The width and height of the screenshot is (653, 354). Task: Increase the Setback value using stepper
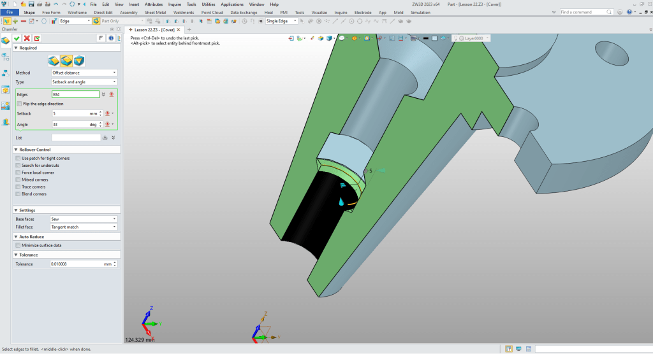coord(99,112)
